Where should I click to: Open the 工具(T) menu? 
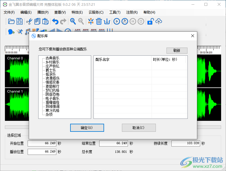tap(115, 12)
